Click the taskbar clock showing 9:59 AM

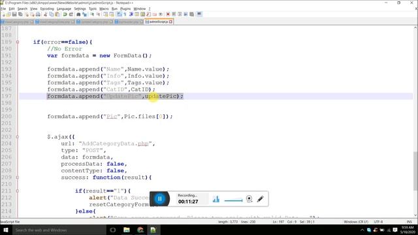tap(407, 230)
